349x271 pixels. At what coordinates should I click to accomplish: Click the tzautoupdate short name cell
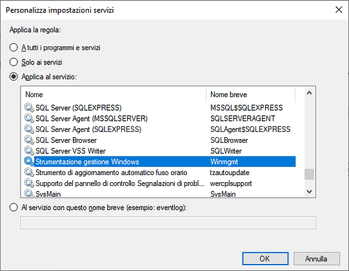[230, 173]
